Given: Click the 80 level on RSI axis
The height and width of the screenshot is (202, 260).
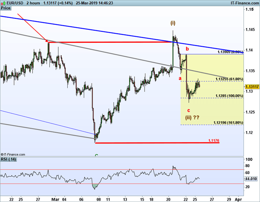Looking at the screenshot, I should [x=247, y=166].
